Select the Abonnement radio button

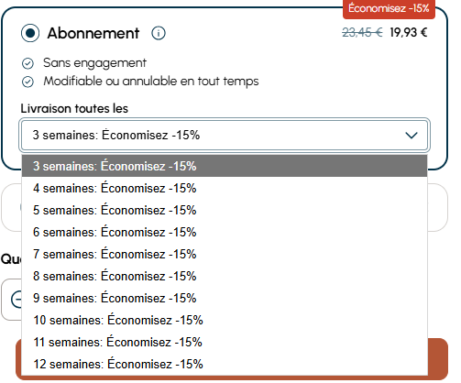30,33
